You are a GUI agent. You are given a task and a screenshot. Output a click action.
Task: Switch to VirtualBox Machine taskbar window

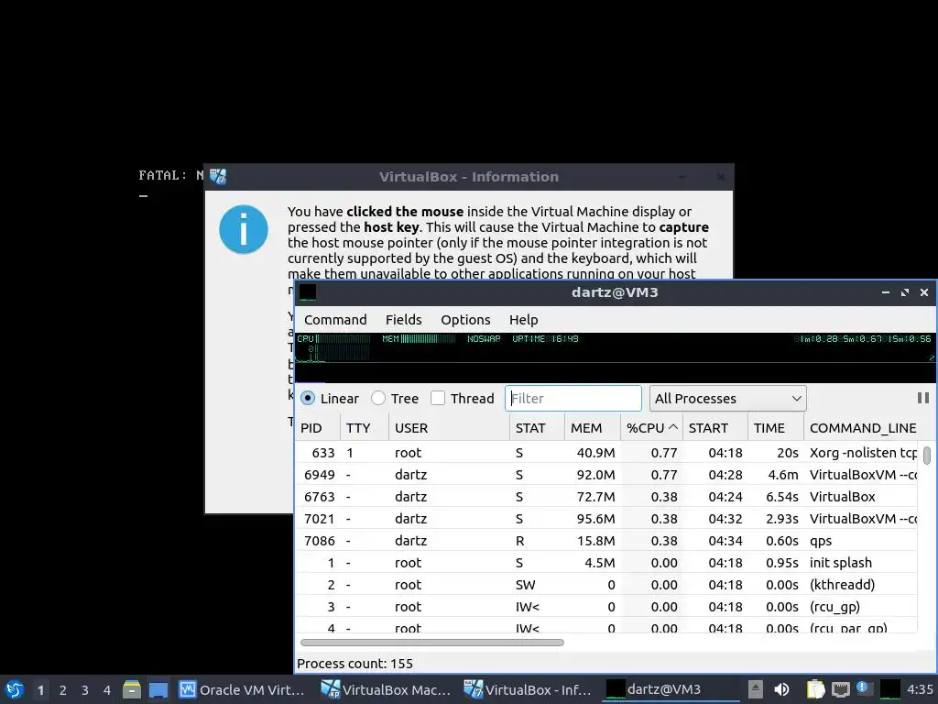click(386, 689)
